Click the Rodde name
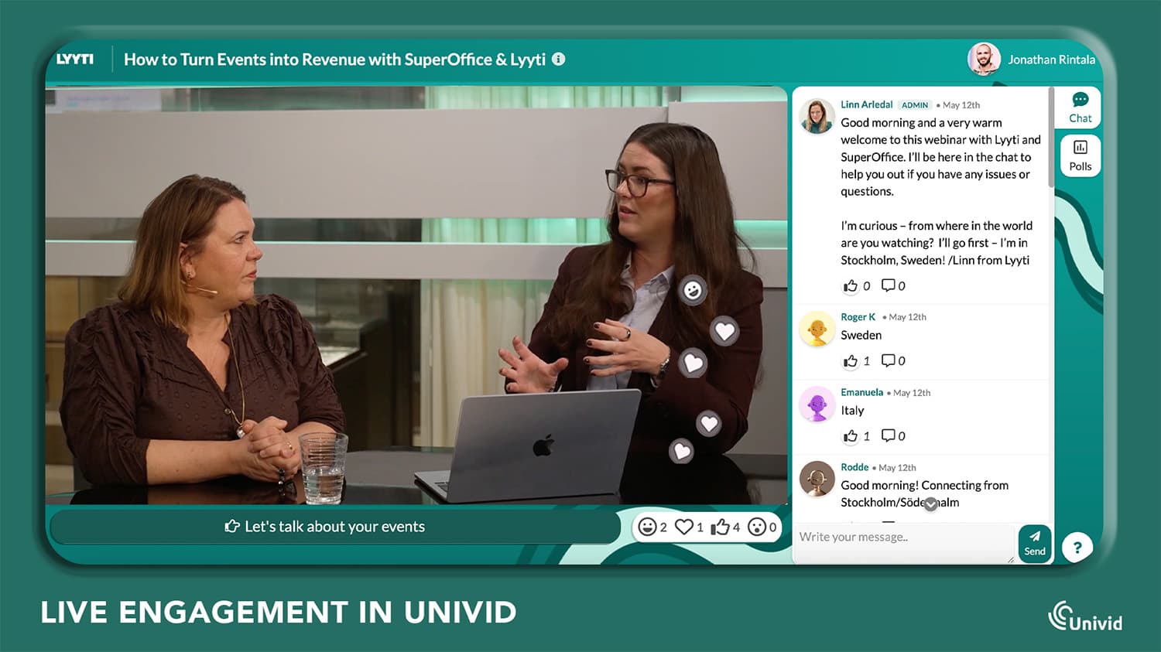Viewport: 1161px width, 652px height. [854, 467]
